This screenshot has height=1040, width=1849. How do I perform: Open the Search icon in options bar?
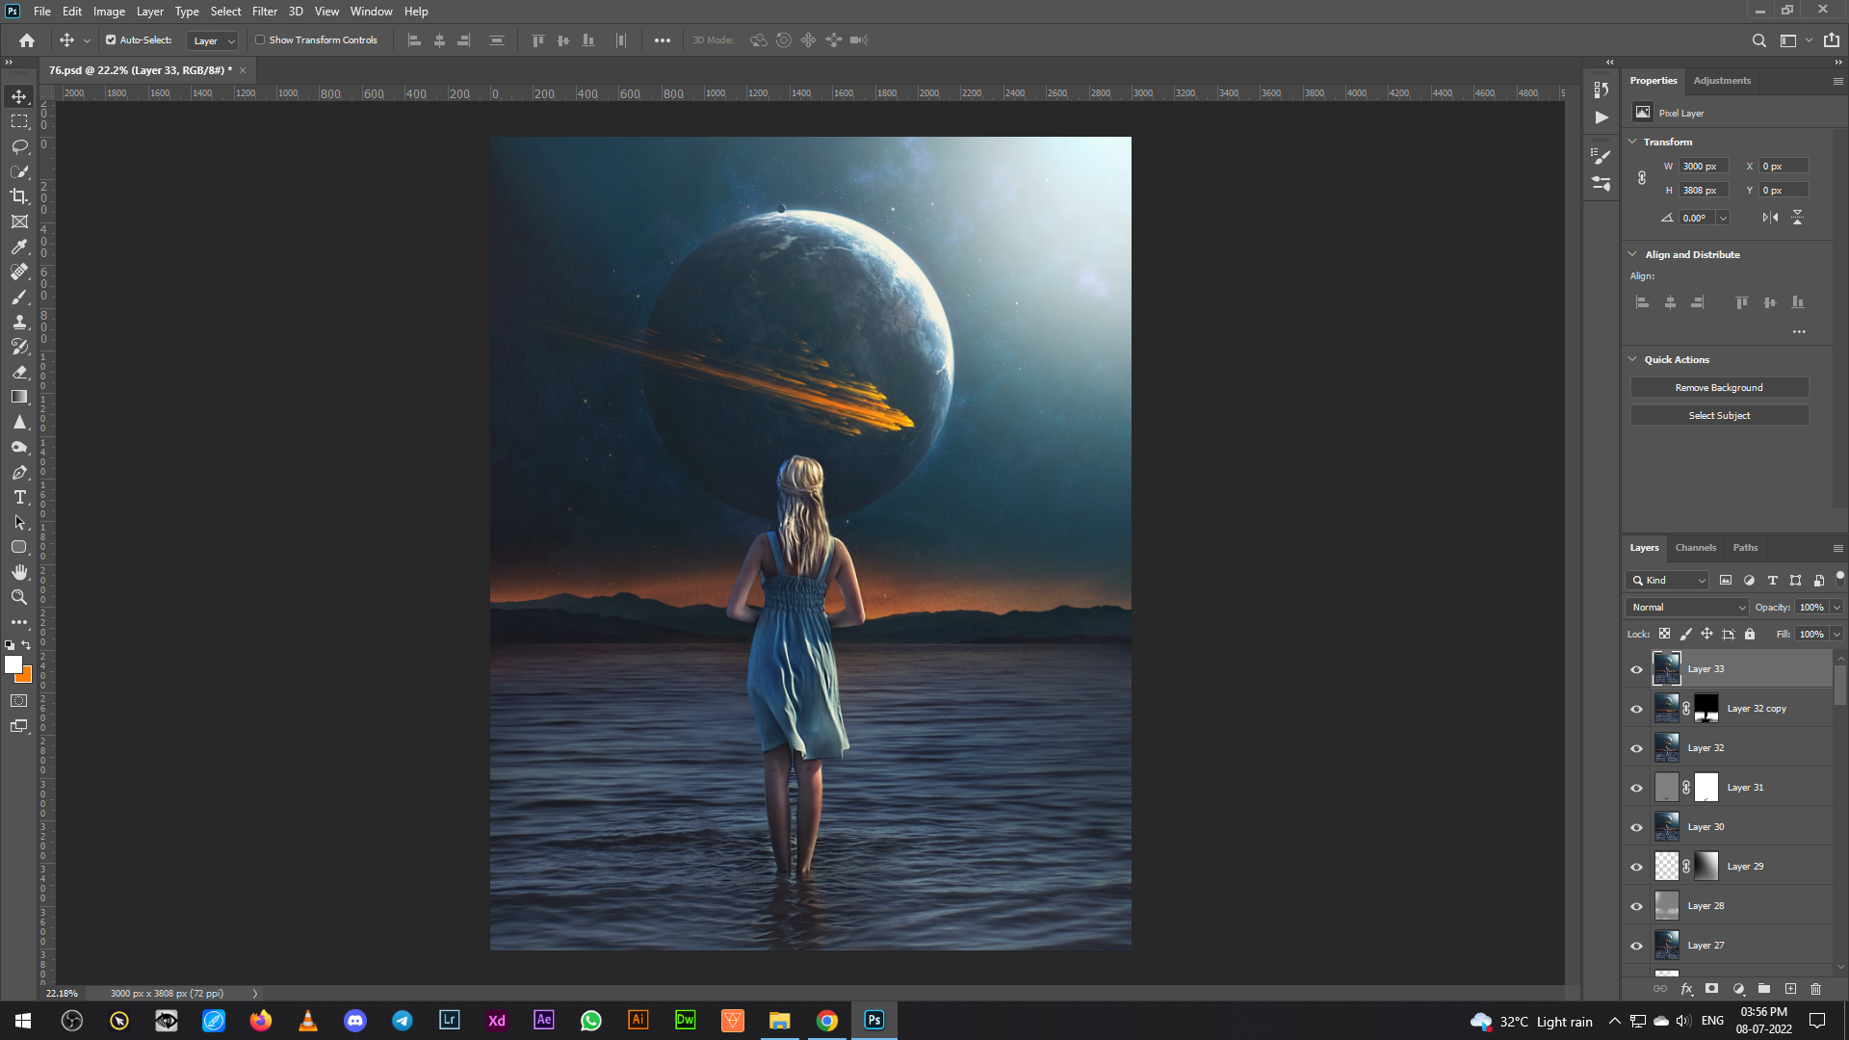[x=1758, y=40]
